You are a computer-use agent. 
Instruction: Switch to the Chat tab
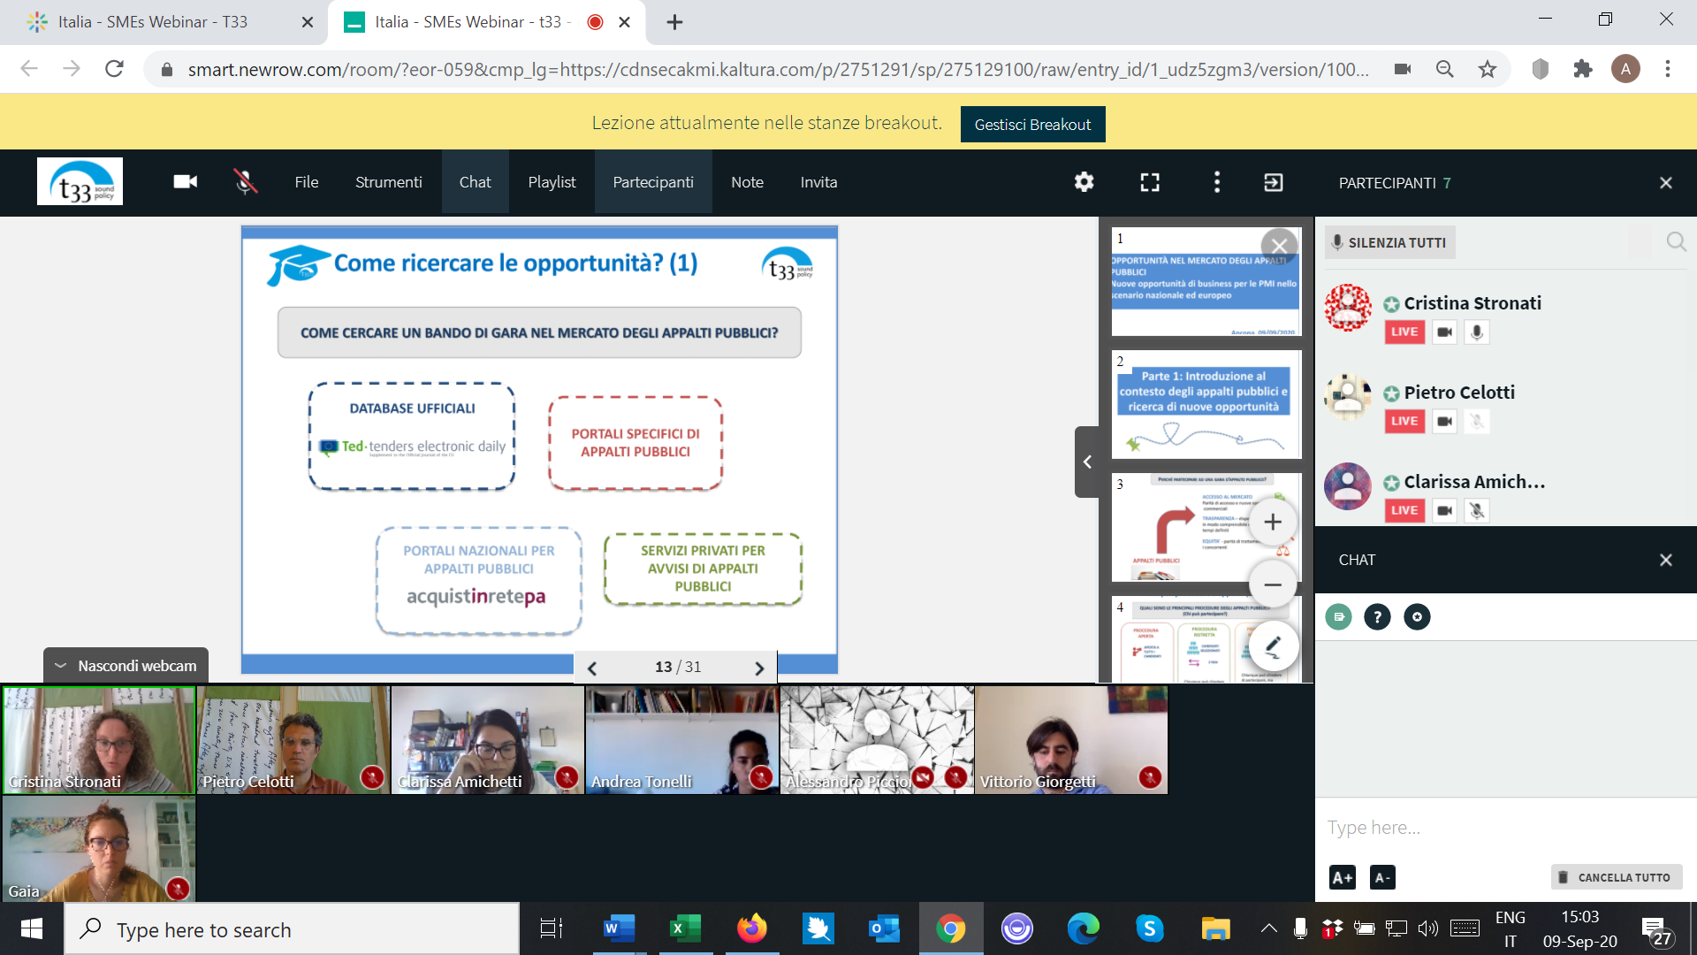[x=475, y=181]
